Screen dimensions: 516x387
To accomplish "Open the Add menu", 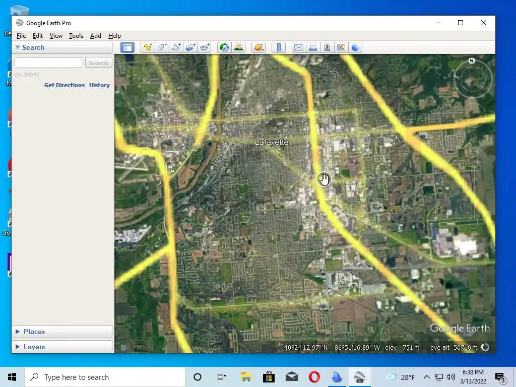I will point(95,36).
